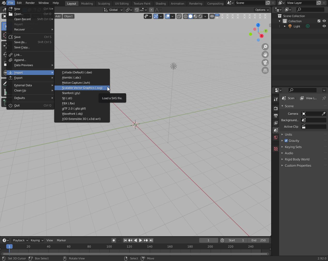The image size is (328, 261).
Task: Switch to the Sculpting workspace tab
Action: 104,4
